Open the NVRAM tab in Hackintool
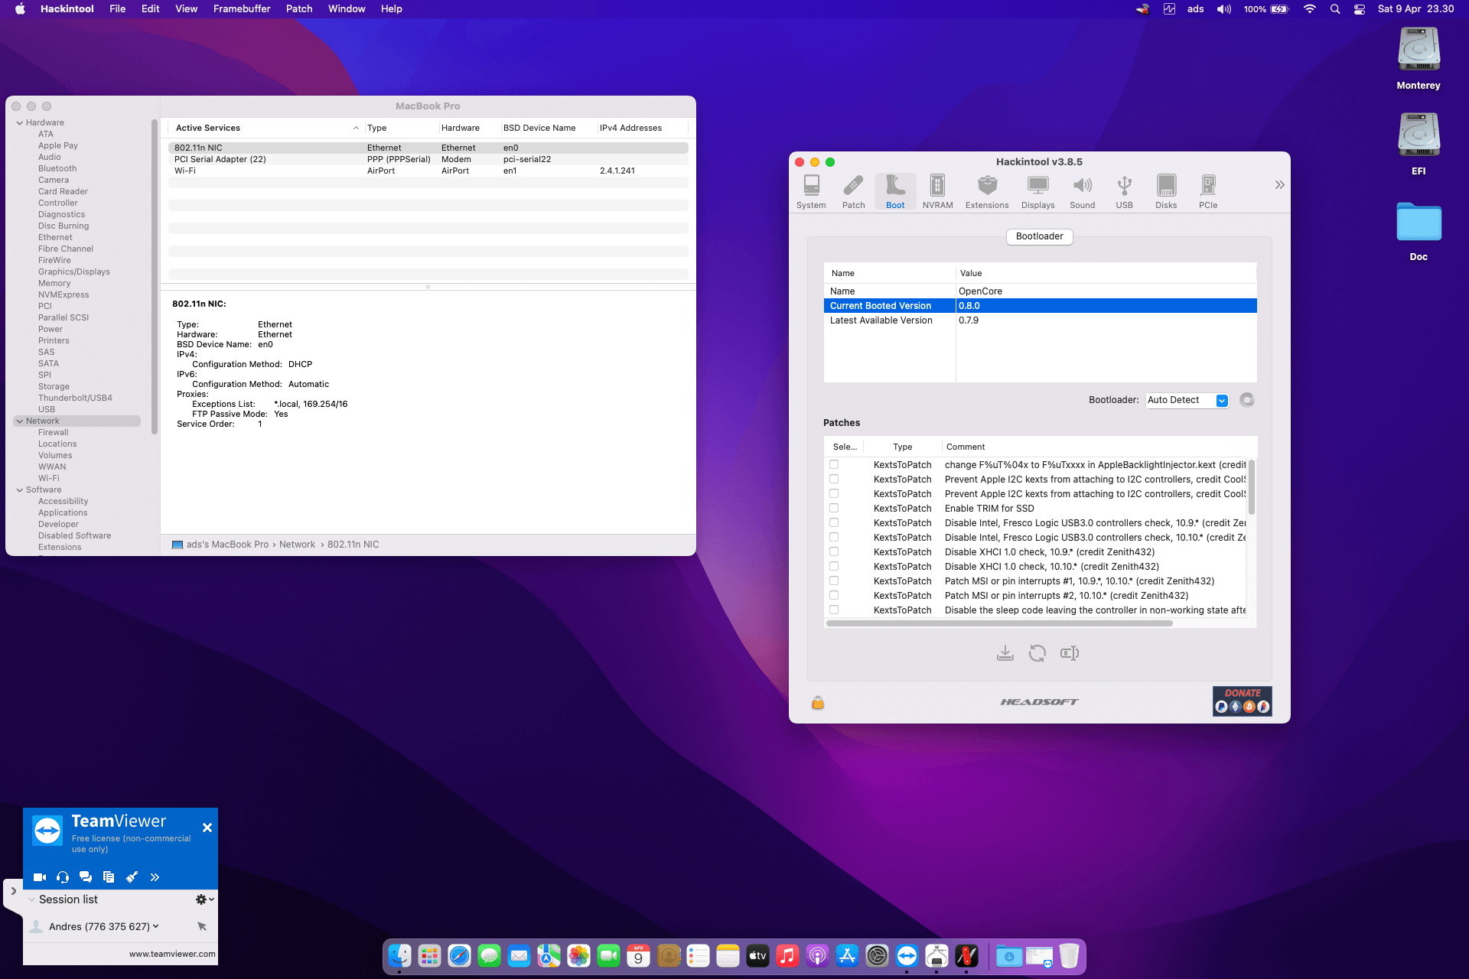 coord(937,191)
